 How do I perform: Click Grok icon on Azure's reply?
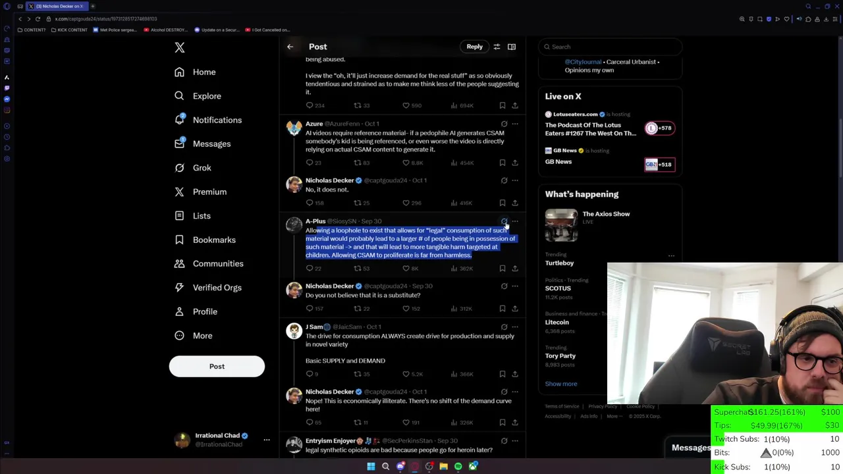coord(504,124)
